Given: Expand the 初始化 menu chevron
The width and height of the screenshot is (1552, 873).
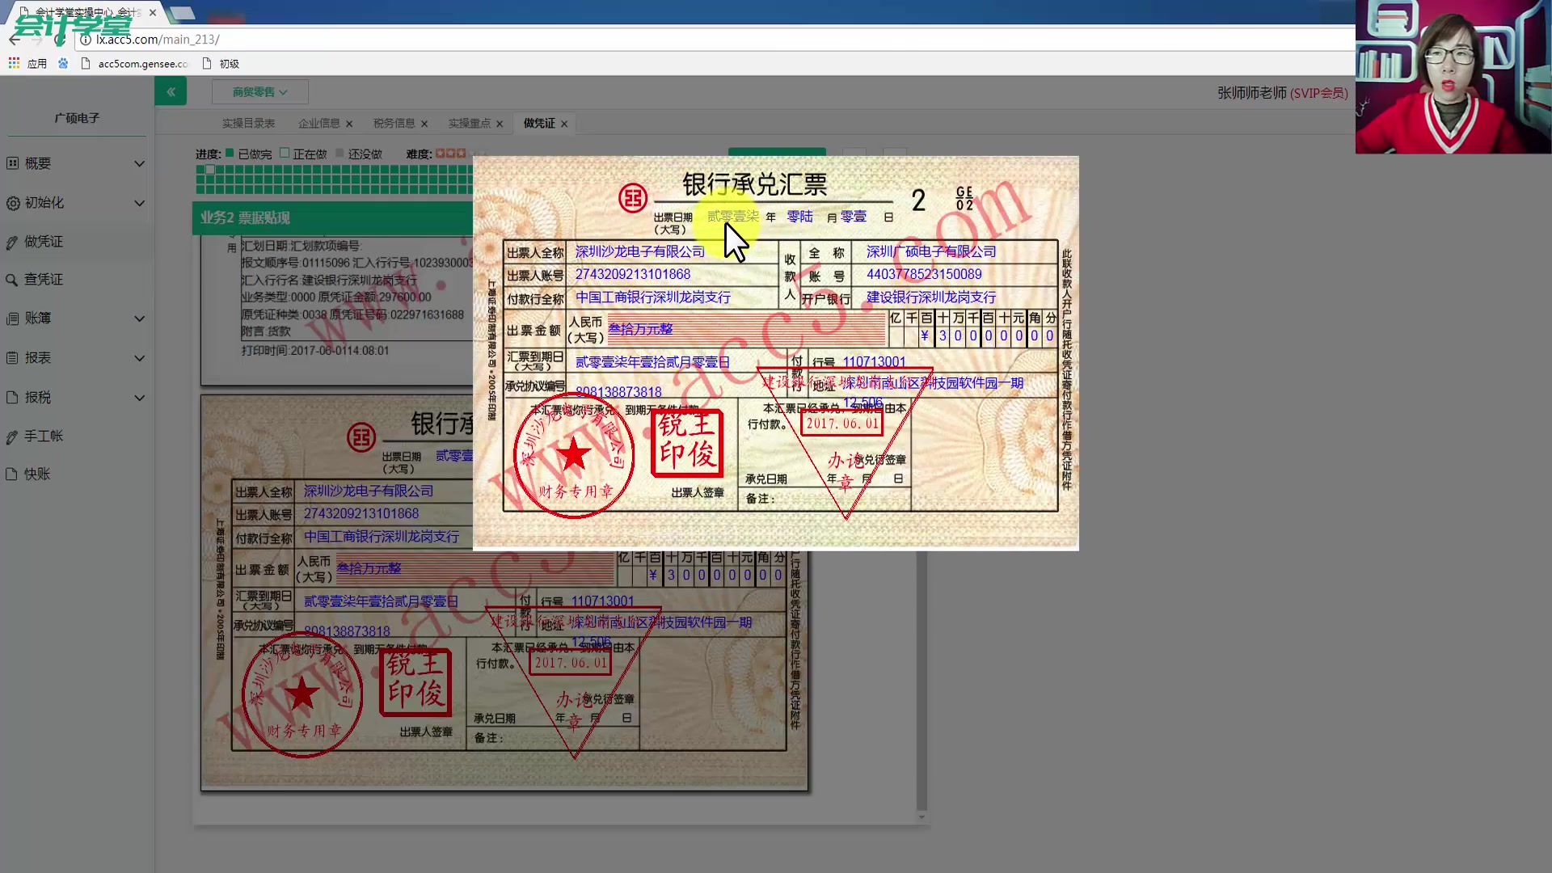Looking at the screenshot, I should (139, 203).
